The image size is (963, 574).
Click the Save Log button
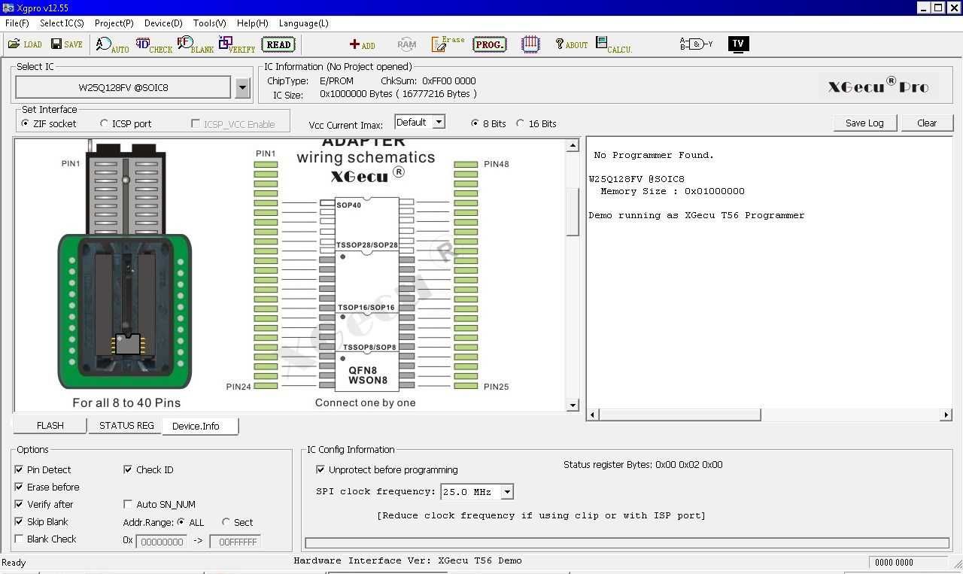click(x=864, y=123)
